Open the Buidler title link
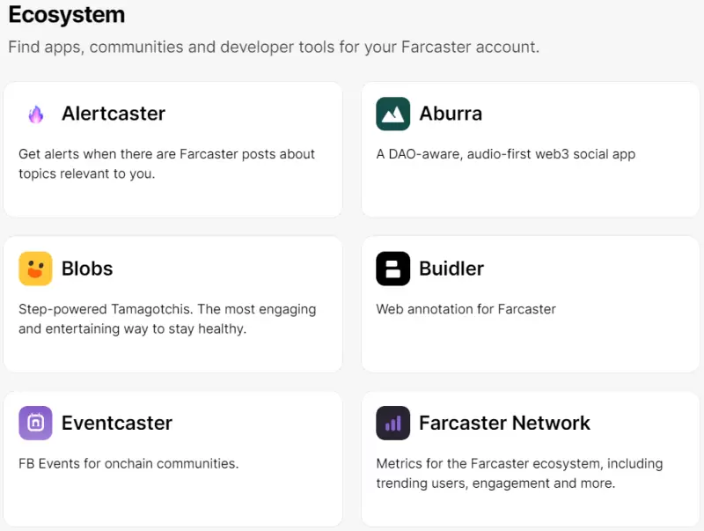The width and height of the screenshot is (704, 531). point(451,269)
